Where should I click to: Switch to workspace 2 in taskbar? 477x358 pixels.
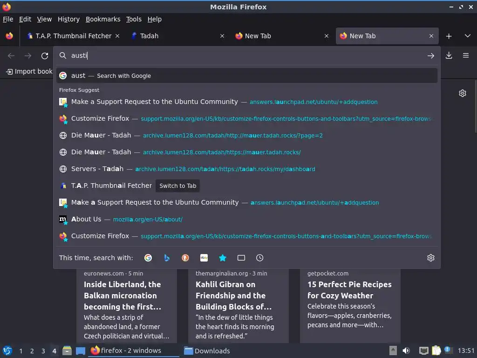(32, 351)
